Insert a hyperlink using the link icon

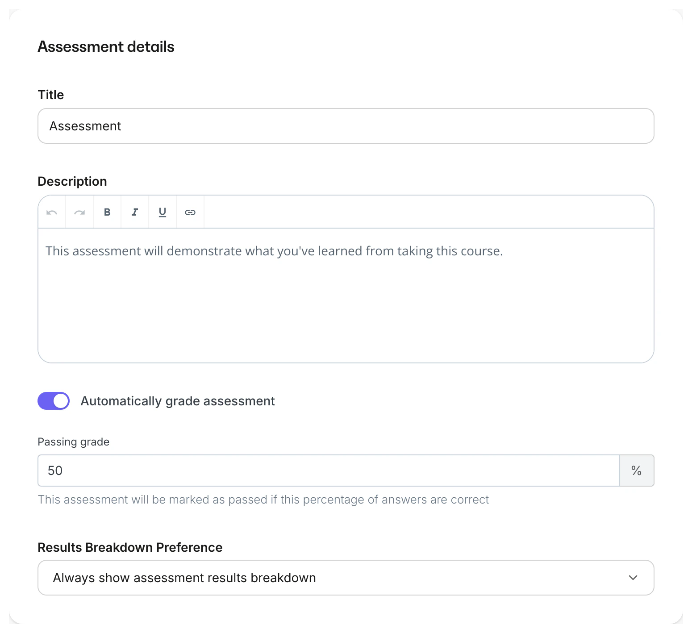[x=190, y=212]
